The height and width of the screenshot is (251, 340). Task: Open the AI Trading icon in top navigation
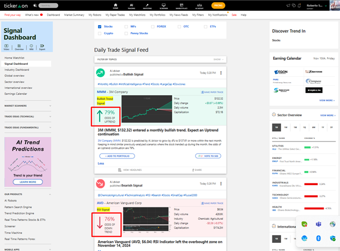tap(131, 6)
